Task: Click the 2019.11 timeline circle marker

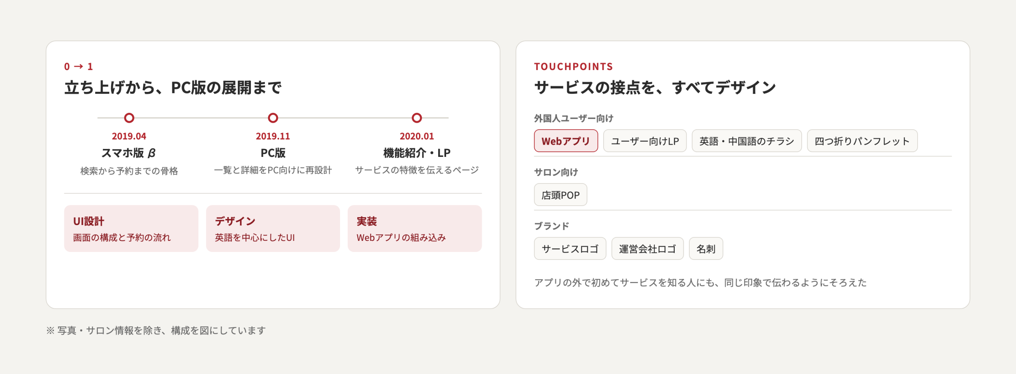Action: [x=273, y=118]
